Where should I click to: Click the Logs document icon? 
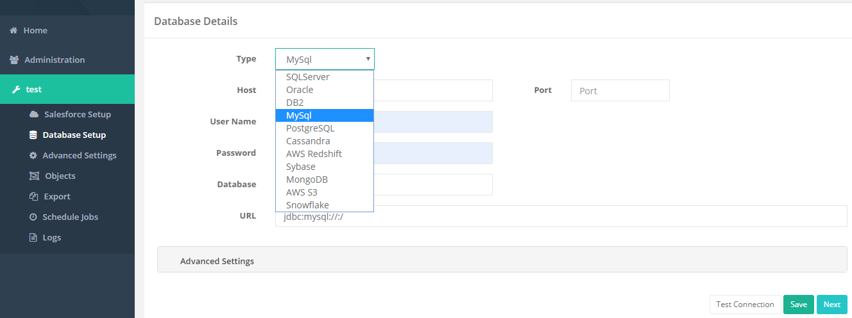33,237
